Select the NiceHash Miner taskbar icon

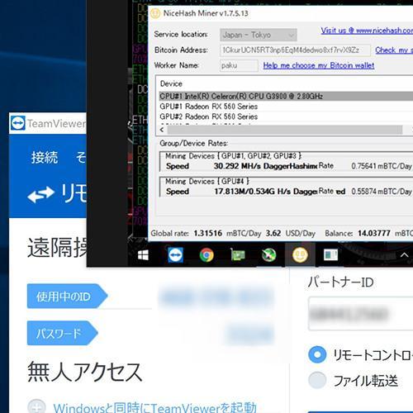[300, 255]
